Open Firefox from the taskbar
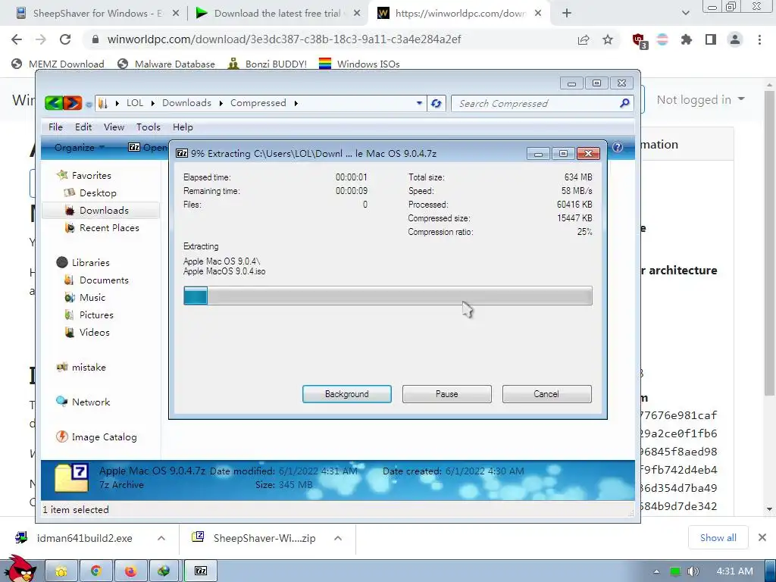 click(130, 571)
